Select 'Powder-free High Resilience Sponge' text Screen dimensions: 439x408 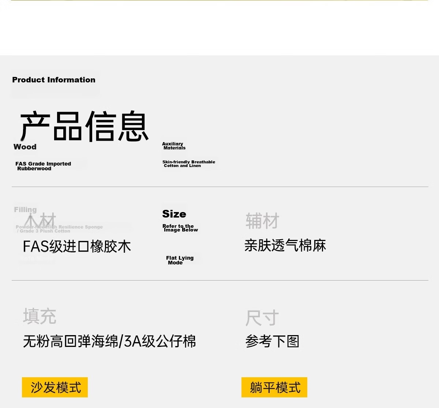click(59, 227)
